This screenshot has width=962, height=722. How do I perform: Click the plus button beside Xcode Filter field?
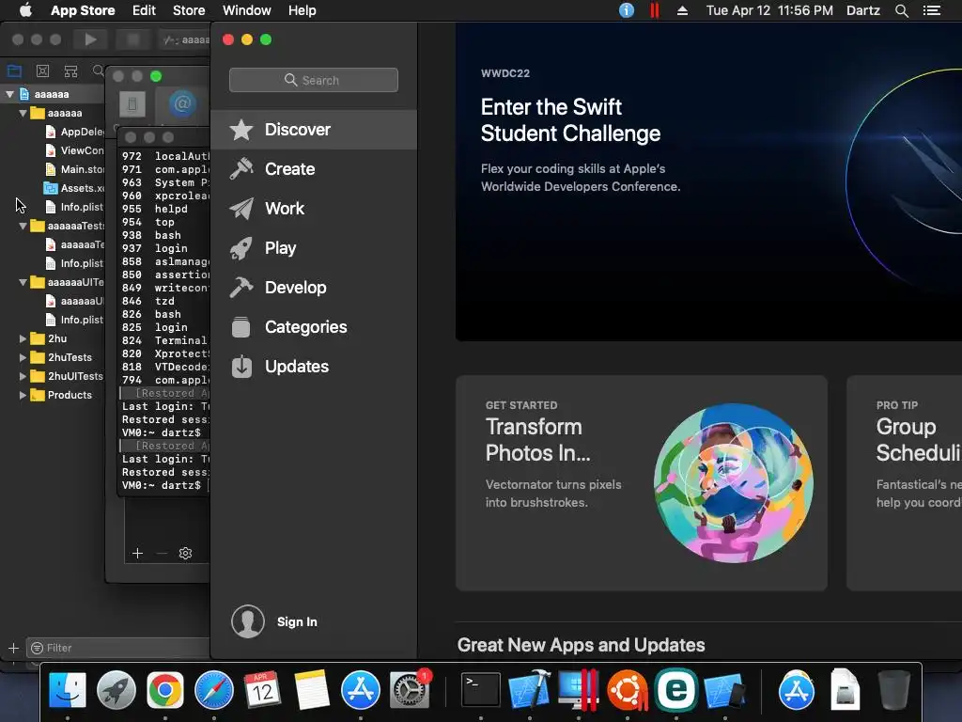click(13, 648)
